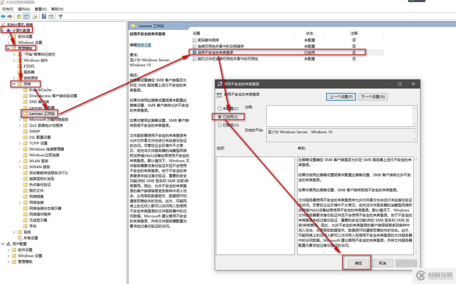Click the policy icon beside 连续可用性共享中的句柄缓存

[194, 46]
